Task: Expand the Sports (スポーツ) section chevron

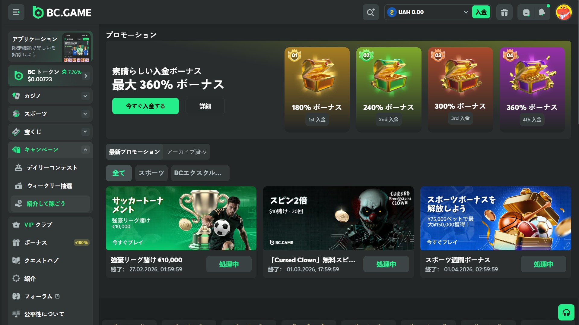Action: pyautogui.click(x=85, y=114)
